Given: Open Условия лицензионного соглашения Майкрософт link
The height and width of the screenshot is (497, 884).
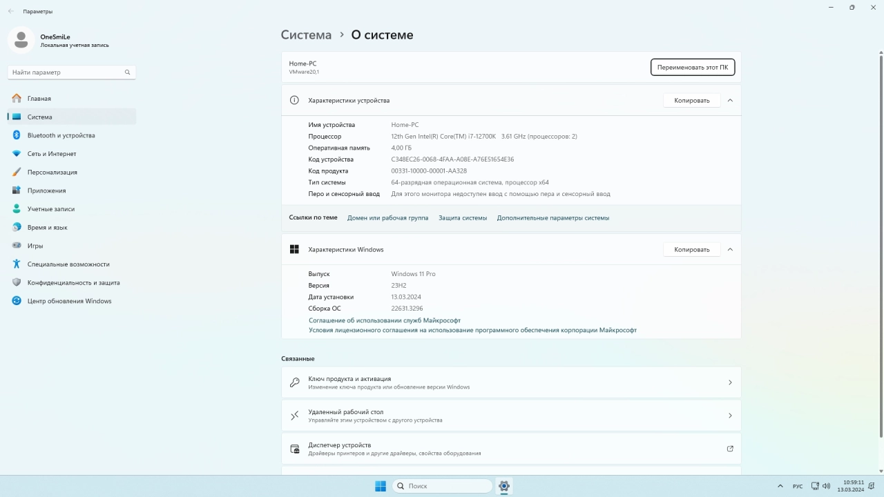Looking at the screenshot, I should point(472,330).
